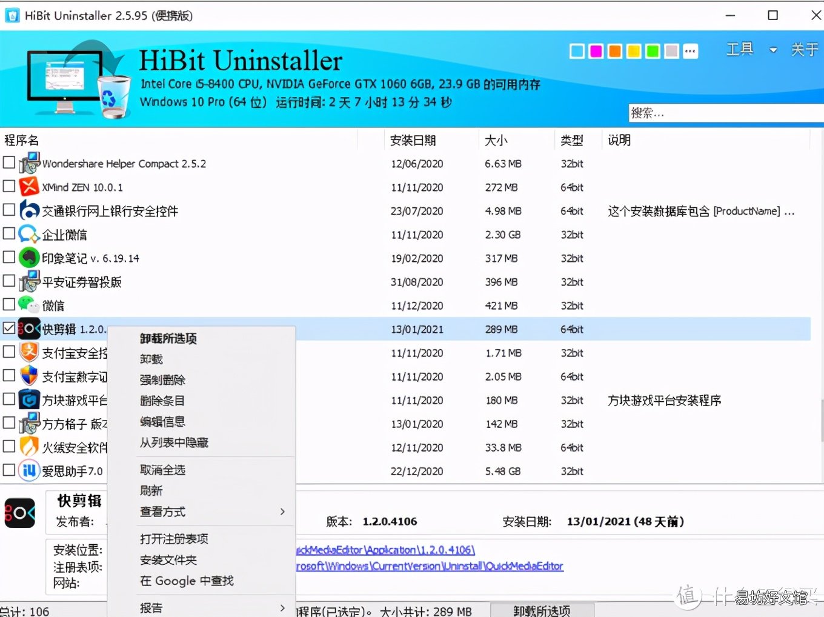Tick the XMind ZEN 10.0.1 checkbox
824x617 pixels.
pyautogui.click(x=8, y=186)
